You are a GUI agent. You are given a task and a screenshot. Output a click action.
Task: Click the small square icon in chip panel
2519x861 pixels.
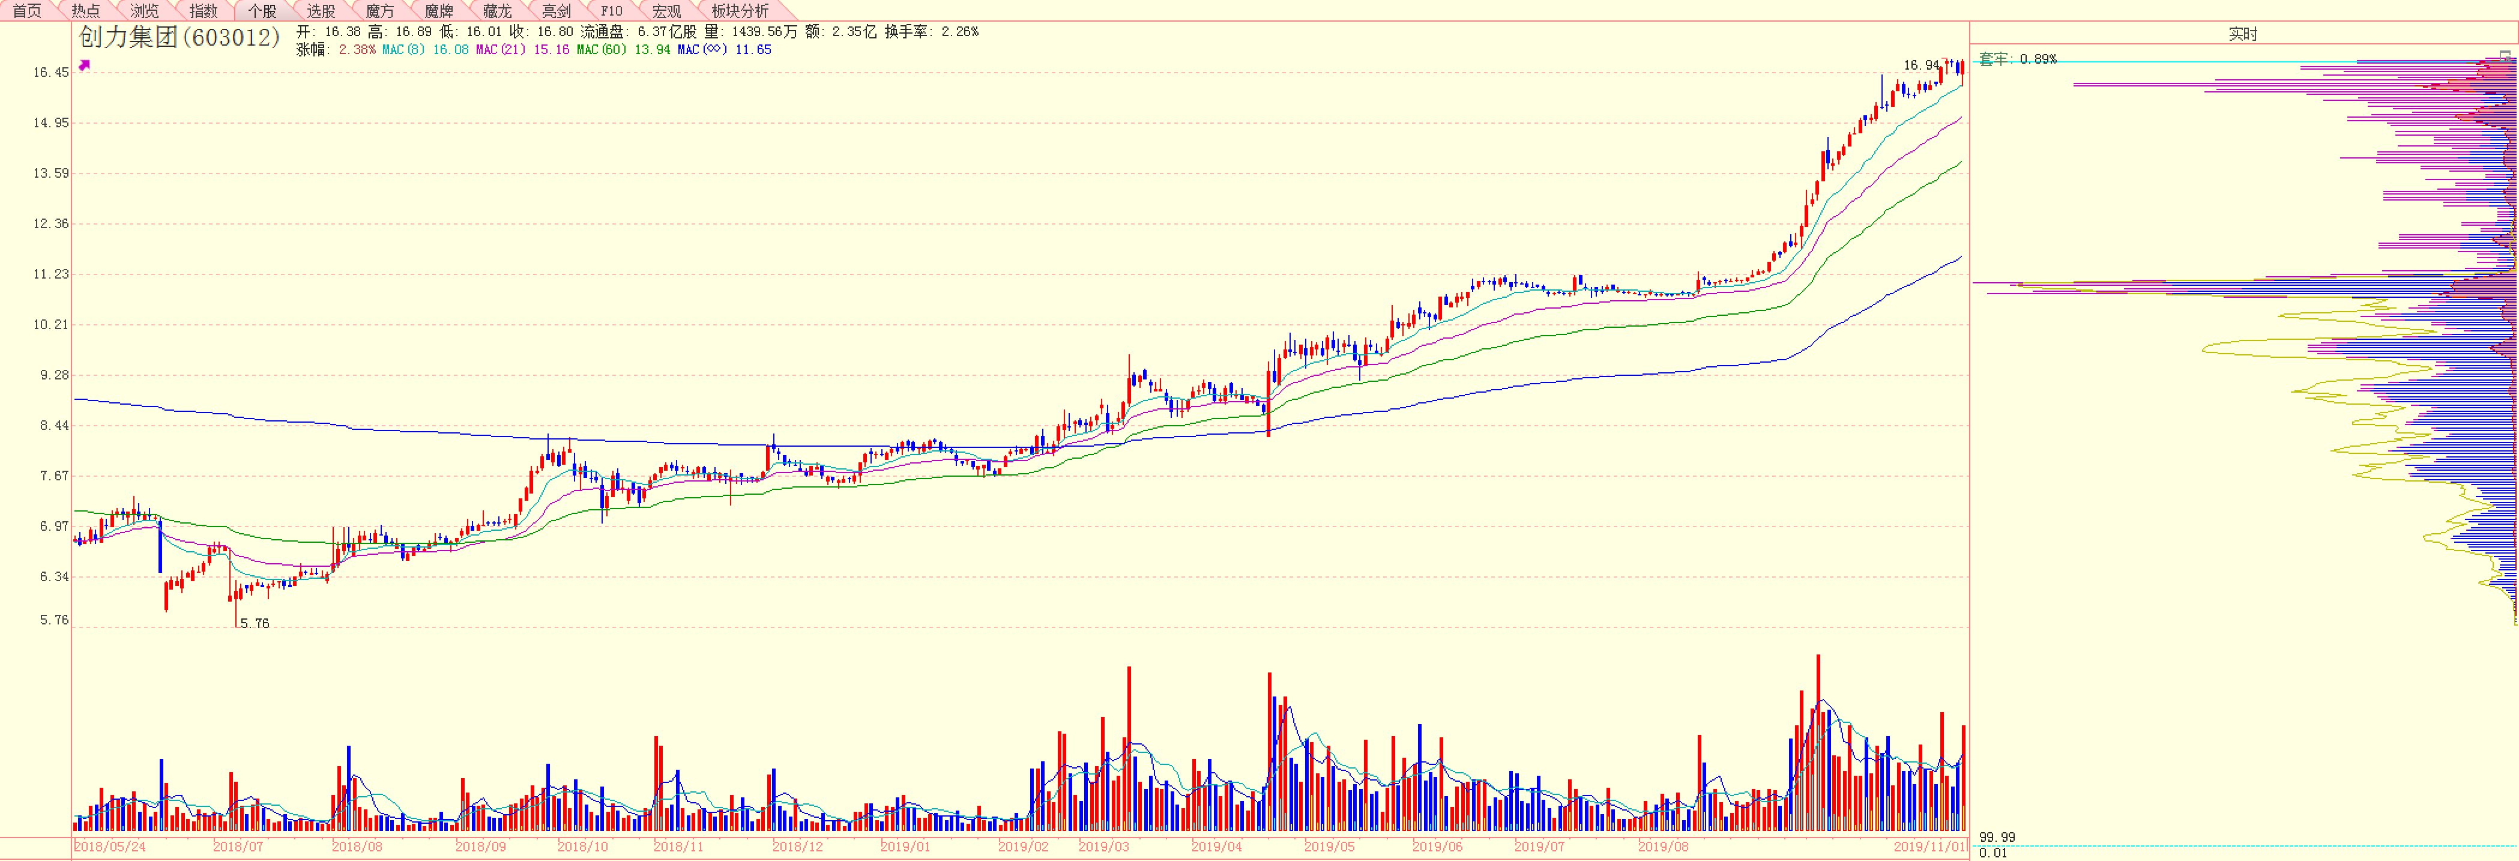tap(2505, 56)
